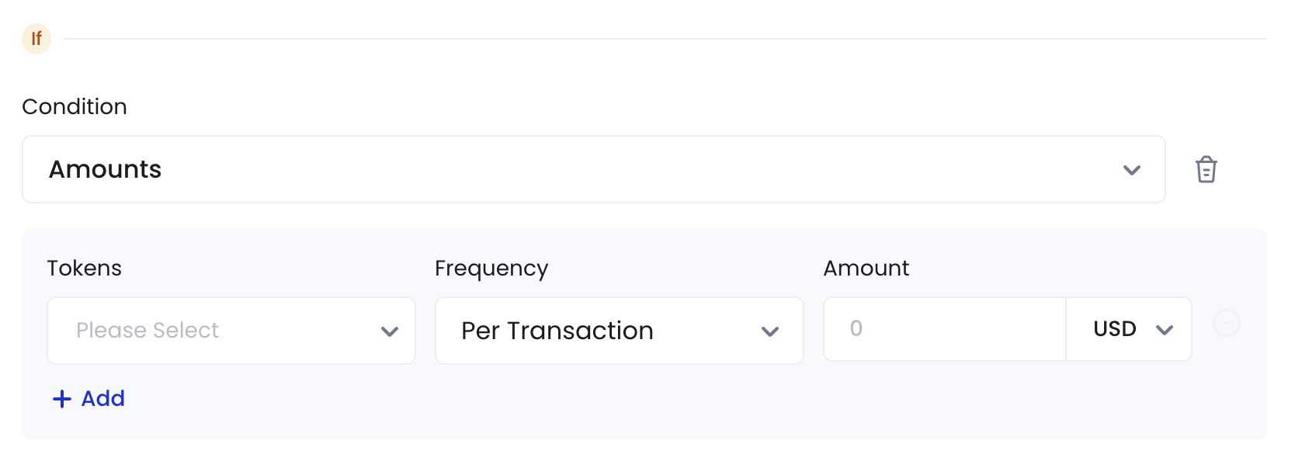The image size is (1295, 475).
Task: Expand the Per Transaction frequency dropdown
Action: point(620,331)
